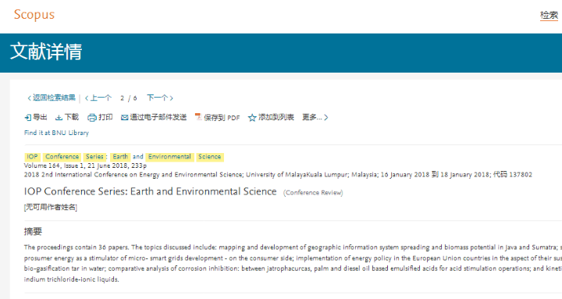Click highlighted word Science in source title
Screen dimensions: 562x299
click(210, 157)
